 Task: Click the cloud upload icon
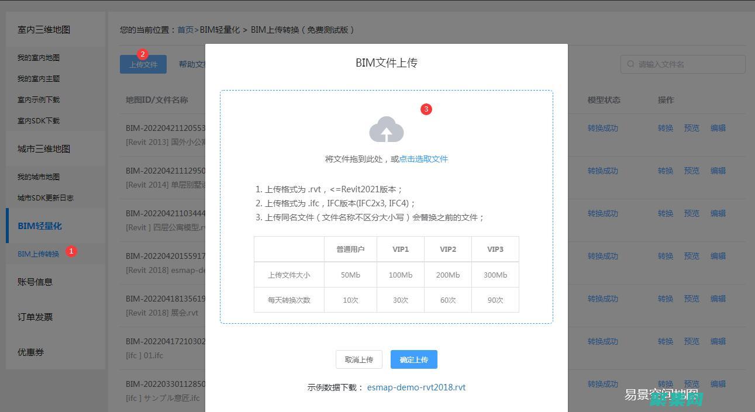[386, 131]
